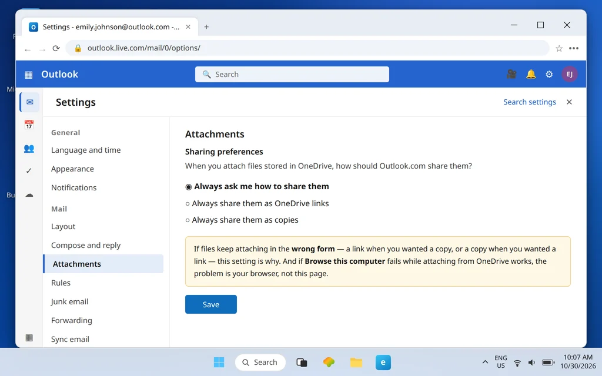The width and height of the screenshot is (602, 376).
Task: Select Always share them as copies
Action: coord(242,220)
